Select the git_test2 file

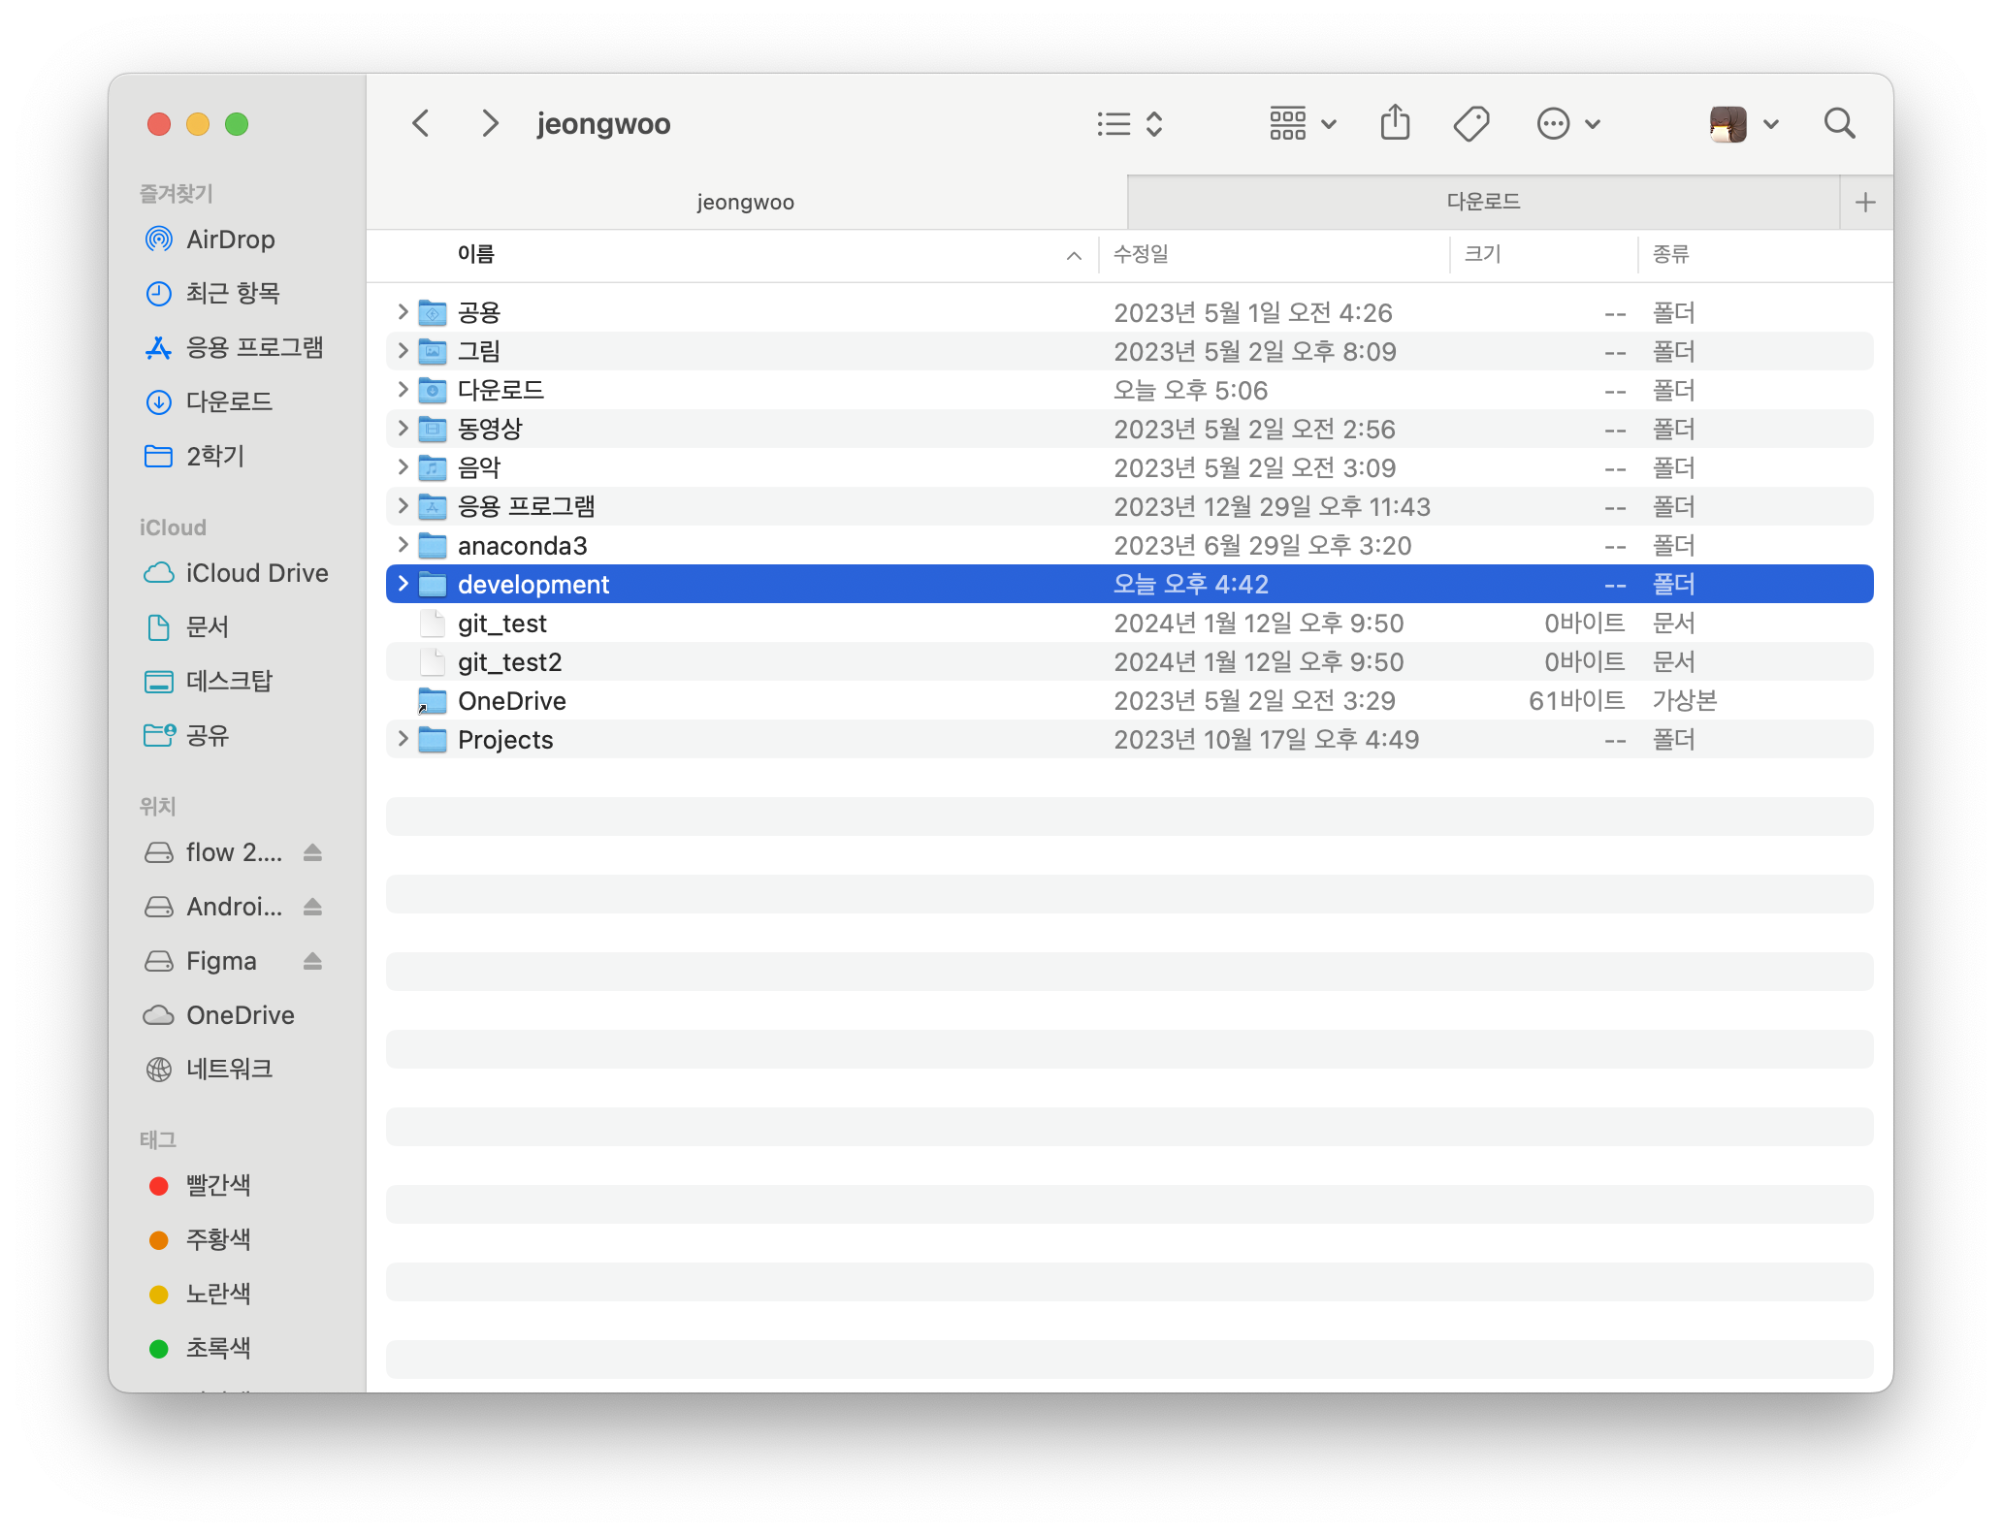point(509,662)
